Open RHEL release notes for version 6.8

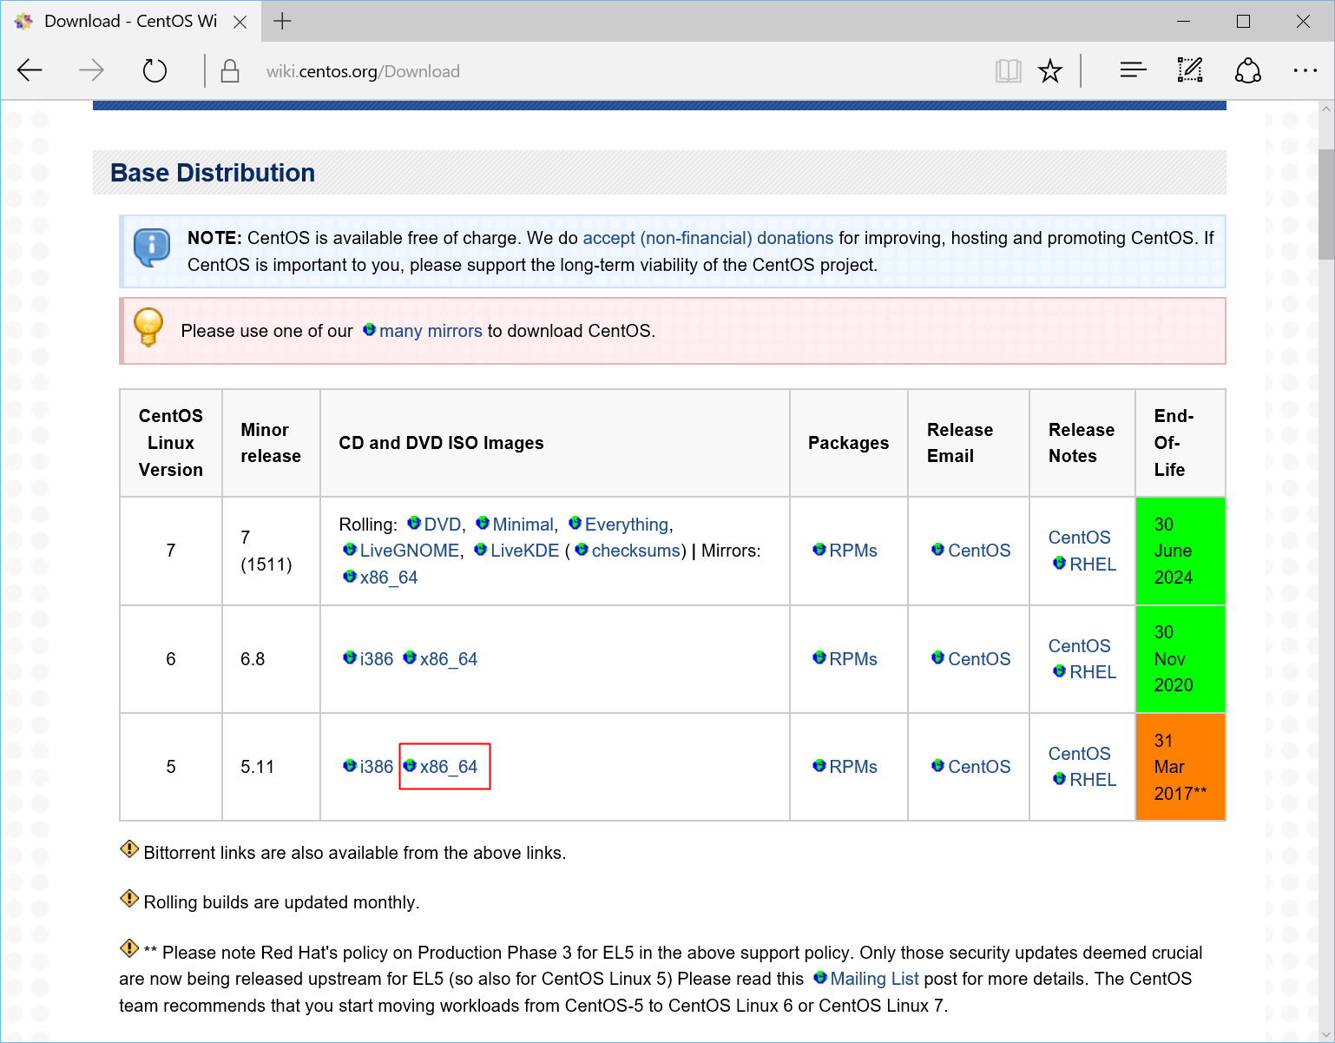[x=1084, y=672]
